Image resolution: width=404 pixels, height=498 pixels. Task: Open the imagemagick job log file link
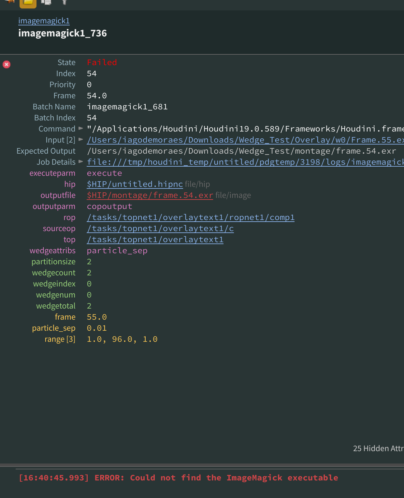coord(245,162)
